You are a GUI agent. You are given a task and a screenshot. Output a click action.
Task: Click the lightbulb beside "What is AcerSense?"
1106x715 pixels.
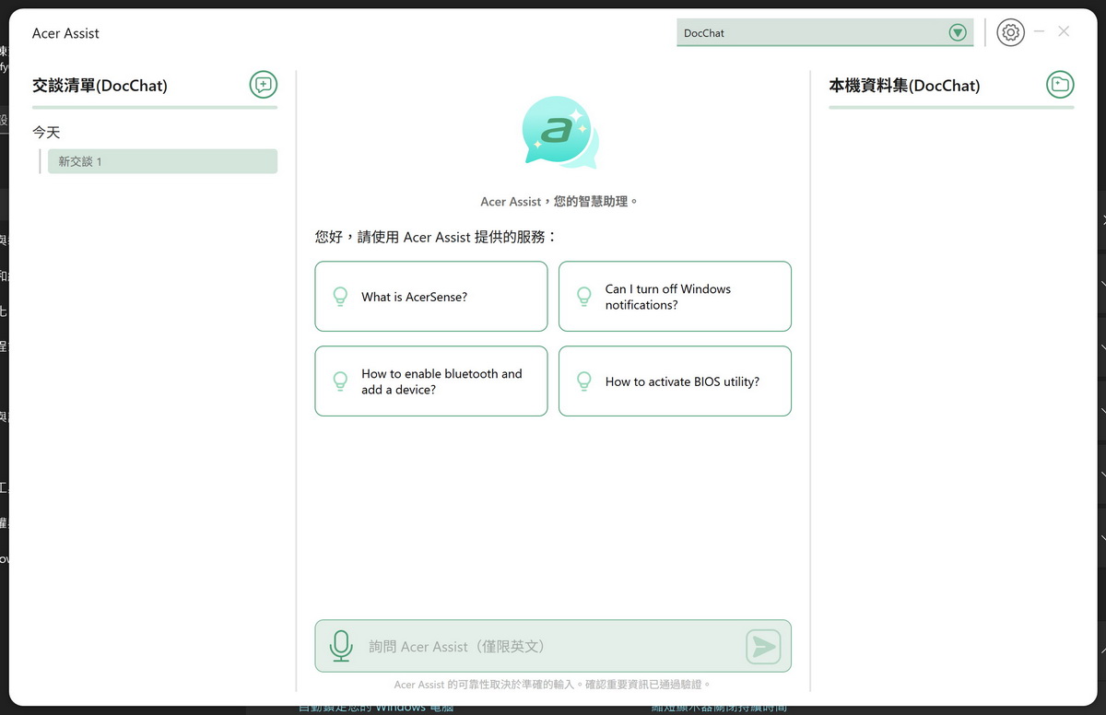tap(340, 297)
